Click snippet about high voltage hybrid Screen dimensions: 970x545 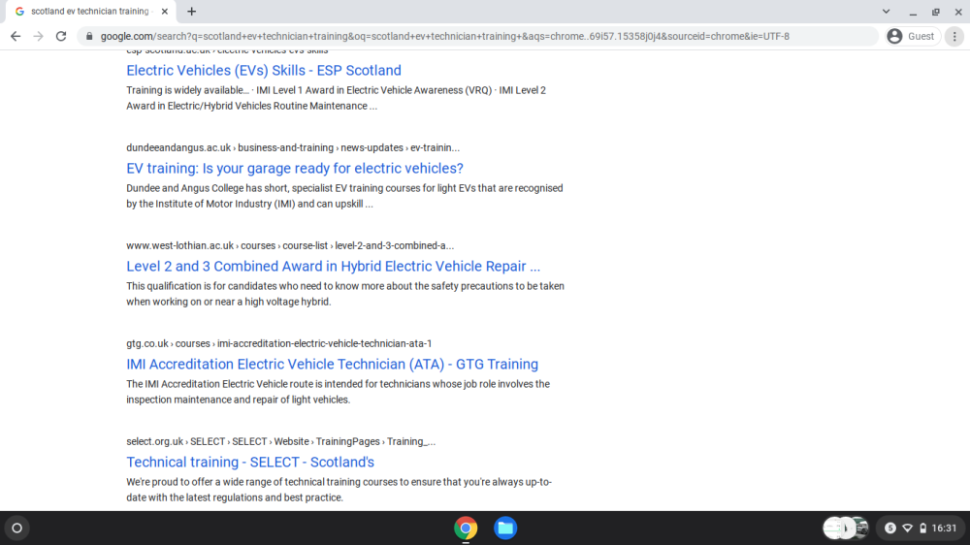345,294
